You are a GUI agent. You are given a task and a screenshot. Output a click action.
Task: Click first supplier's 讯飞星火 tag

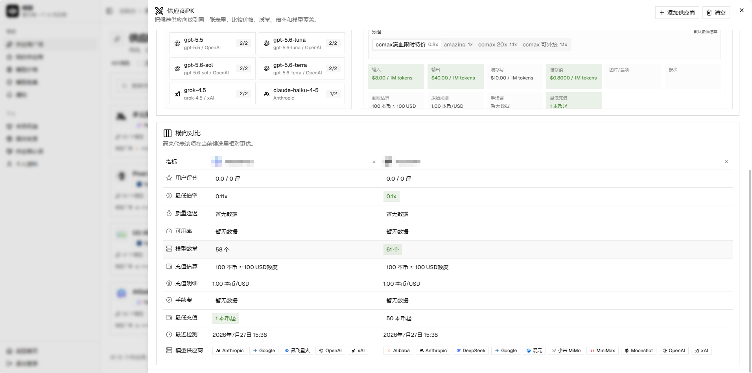click(297, 351)
